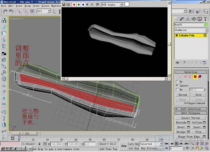The width and height of the screenshot is (210, 152).
Task: Click Pin Stack icon below modifier stack
Action: tap(177, 62)
